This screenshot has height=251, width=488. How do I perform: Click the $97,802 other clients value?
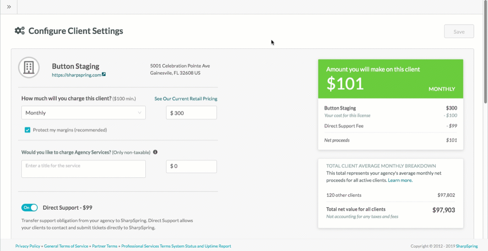446,195
